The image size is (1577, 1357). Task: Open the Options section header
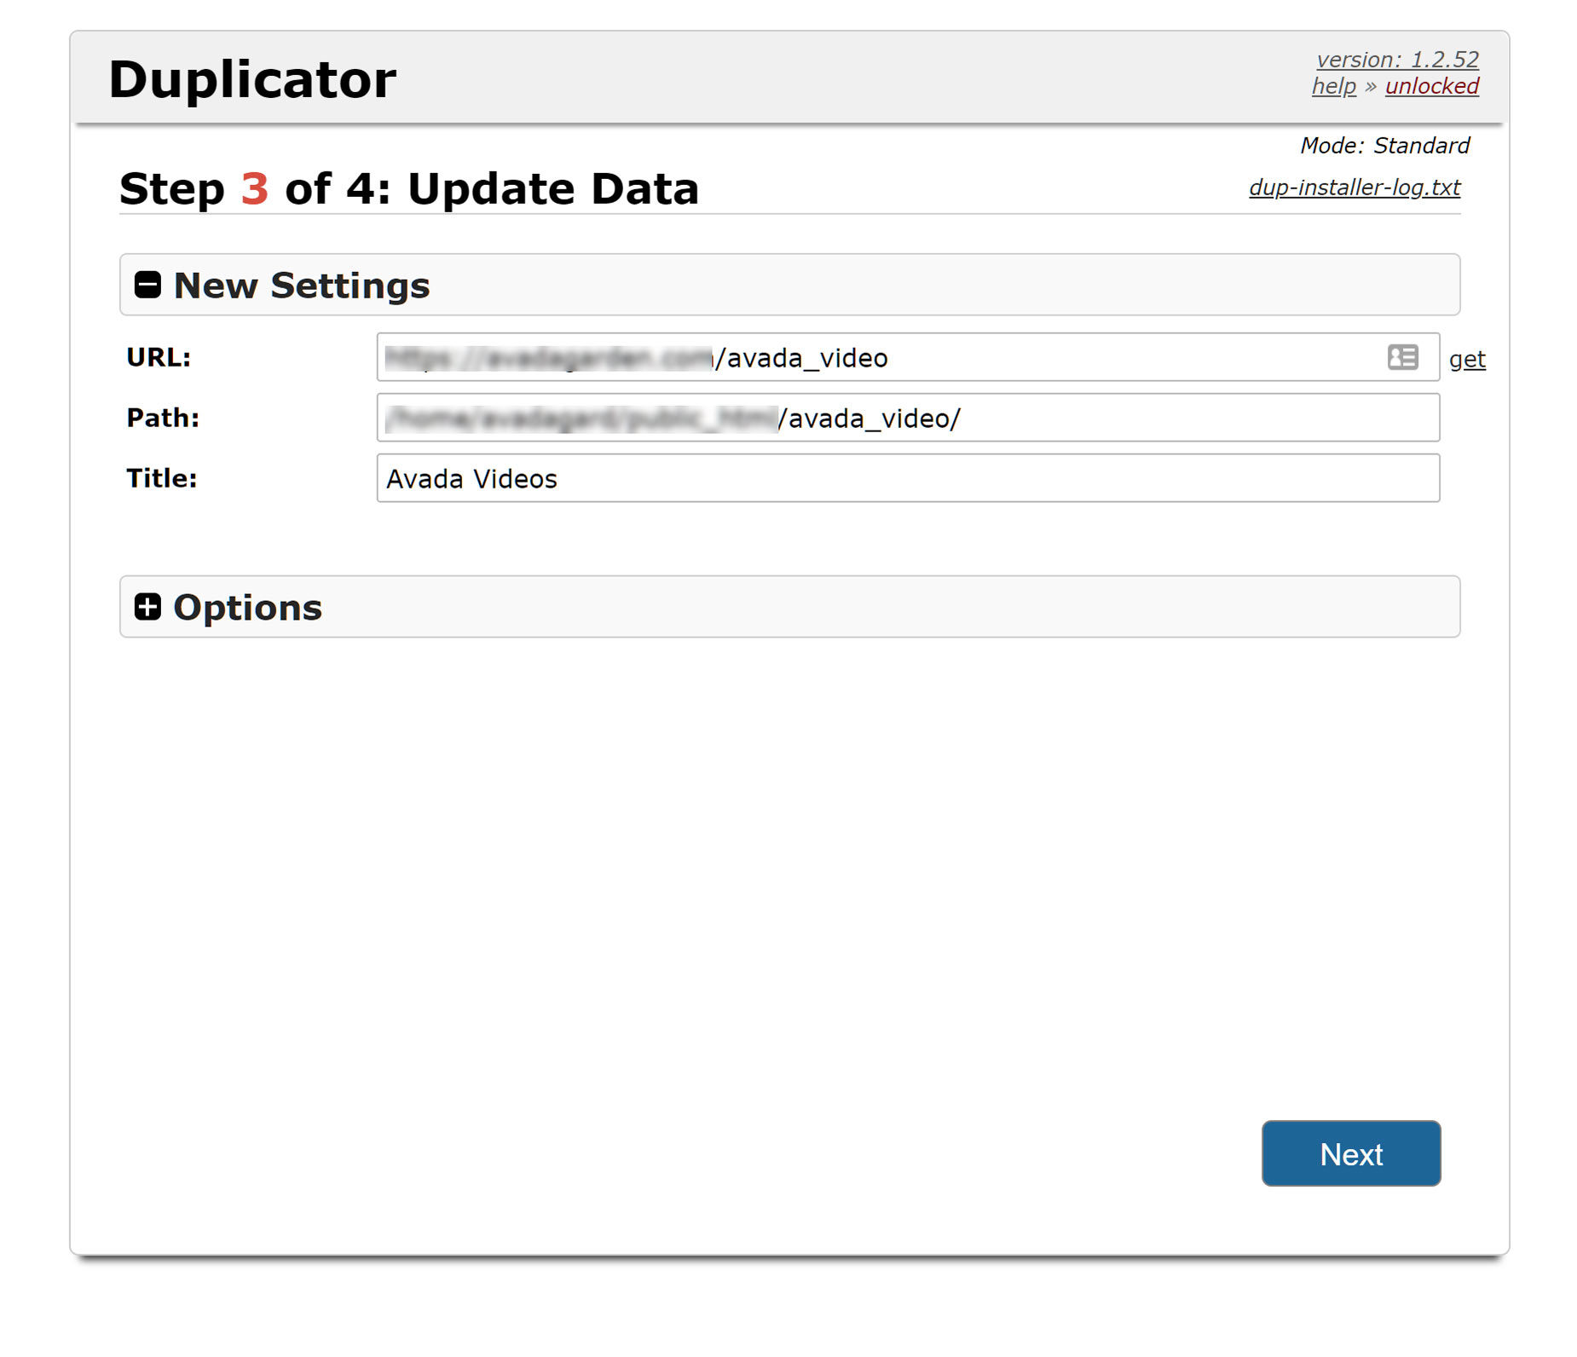pos(789,607)
